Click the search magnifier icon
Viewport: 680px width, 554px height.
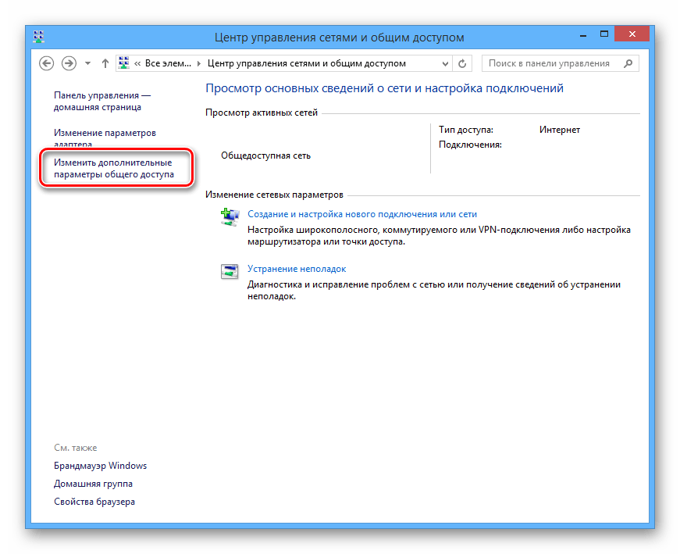coord(629,63)
